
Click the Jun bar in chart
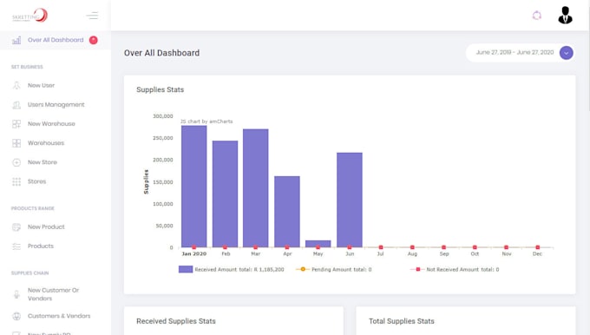[x=350, y=200]
